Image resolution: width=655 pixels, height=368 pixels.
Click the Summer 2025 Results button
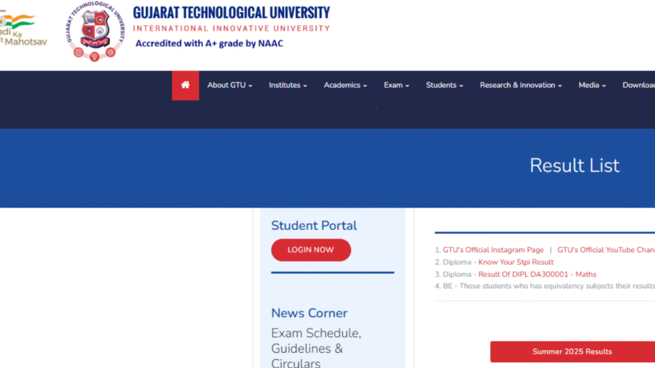(x=572, y=351)
